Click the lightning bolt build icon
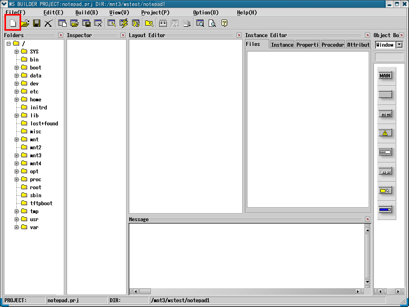The width and height of the screenshot is (409, 307). click(124, 23)
